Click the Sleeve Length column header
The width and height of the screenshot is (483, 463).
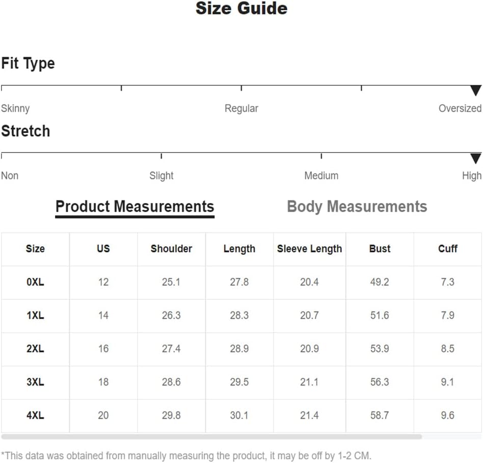(x=309, y=248)
